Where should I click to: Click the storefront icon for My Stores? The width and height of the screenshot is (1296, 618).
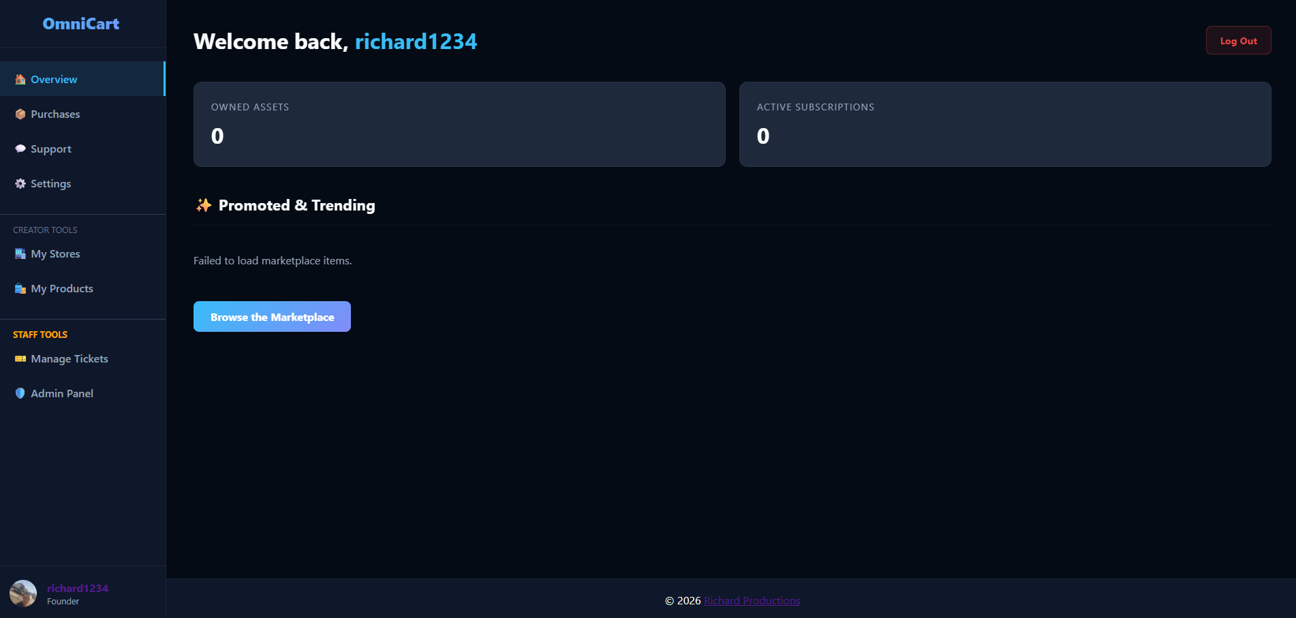click(x=20, y=254)
